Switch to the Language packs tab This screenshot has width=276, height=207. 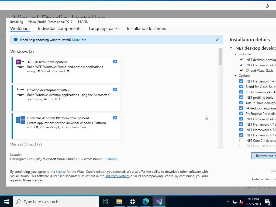point(104,29)
